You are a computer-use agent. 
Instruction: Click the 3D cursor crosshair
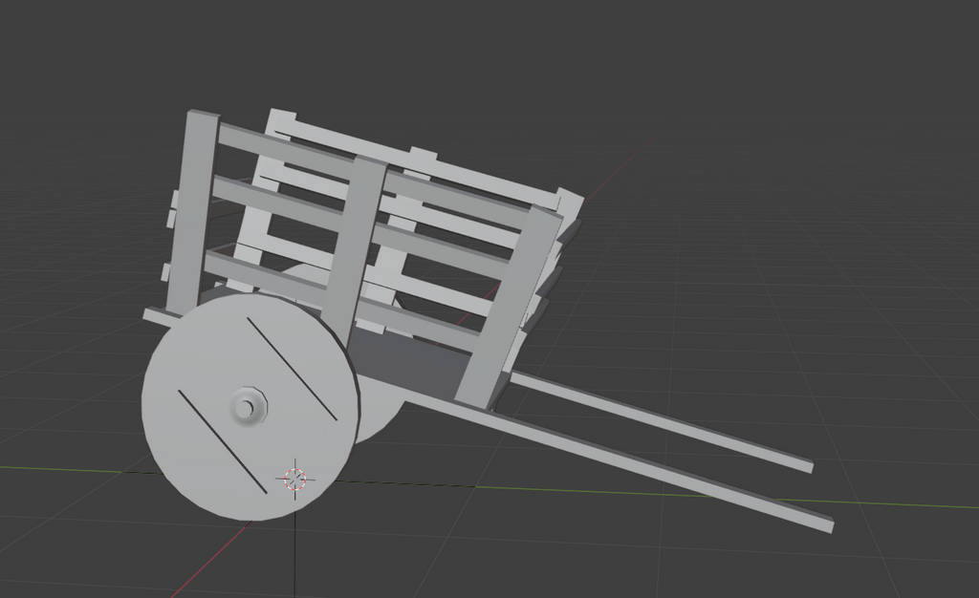tap(295, 479)
